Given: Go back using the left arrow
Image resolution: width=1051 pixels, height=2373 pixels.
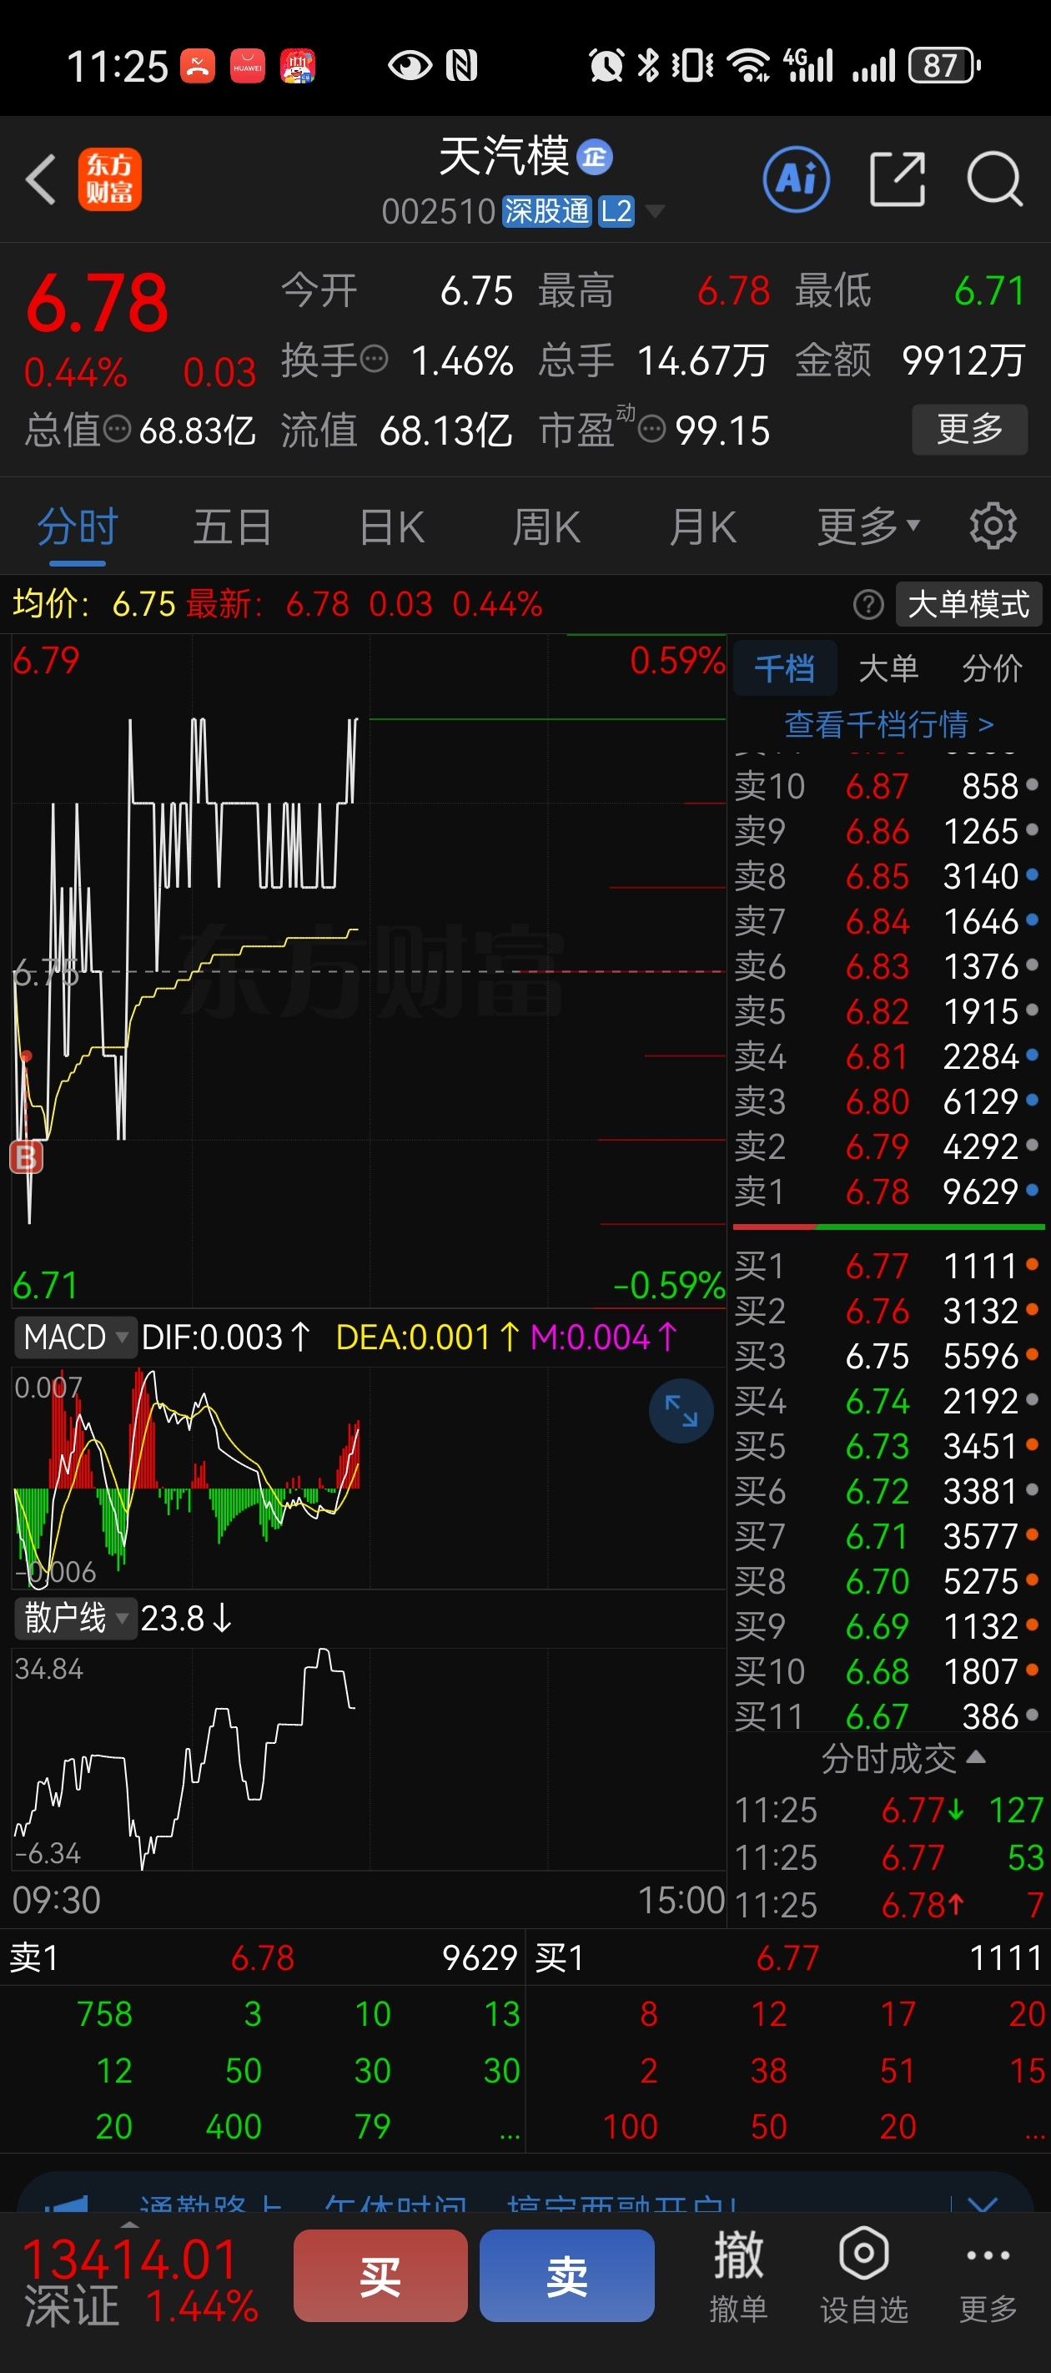Looking at the screenshot, I should point(41,179).
